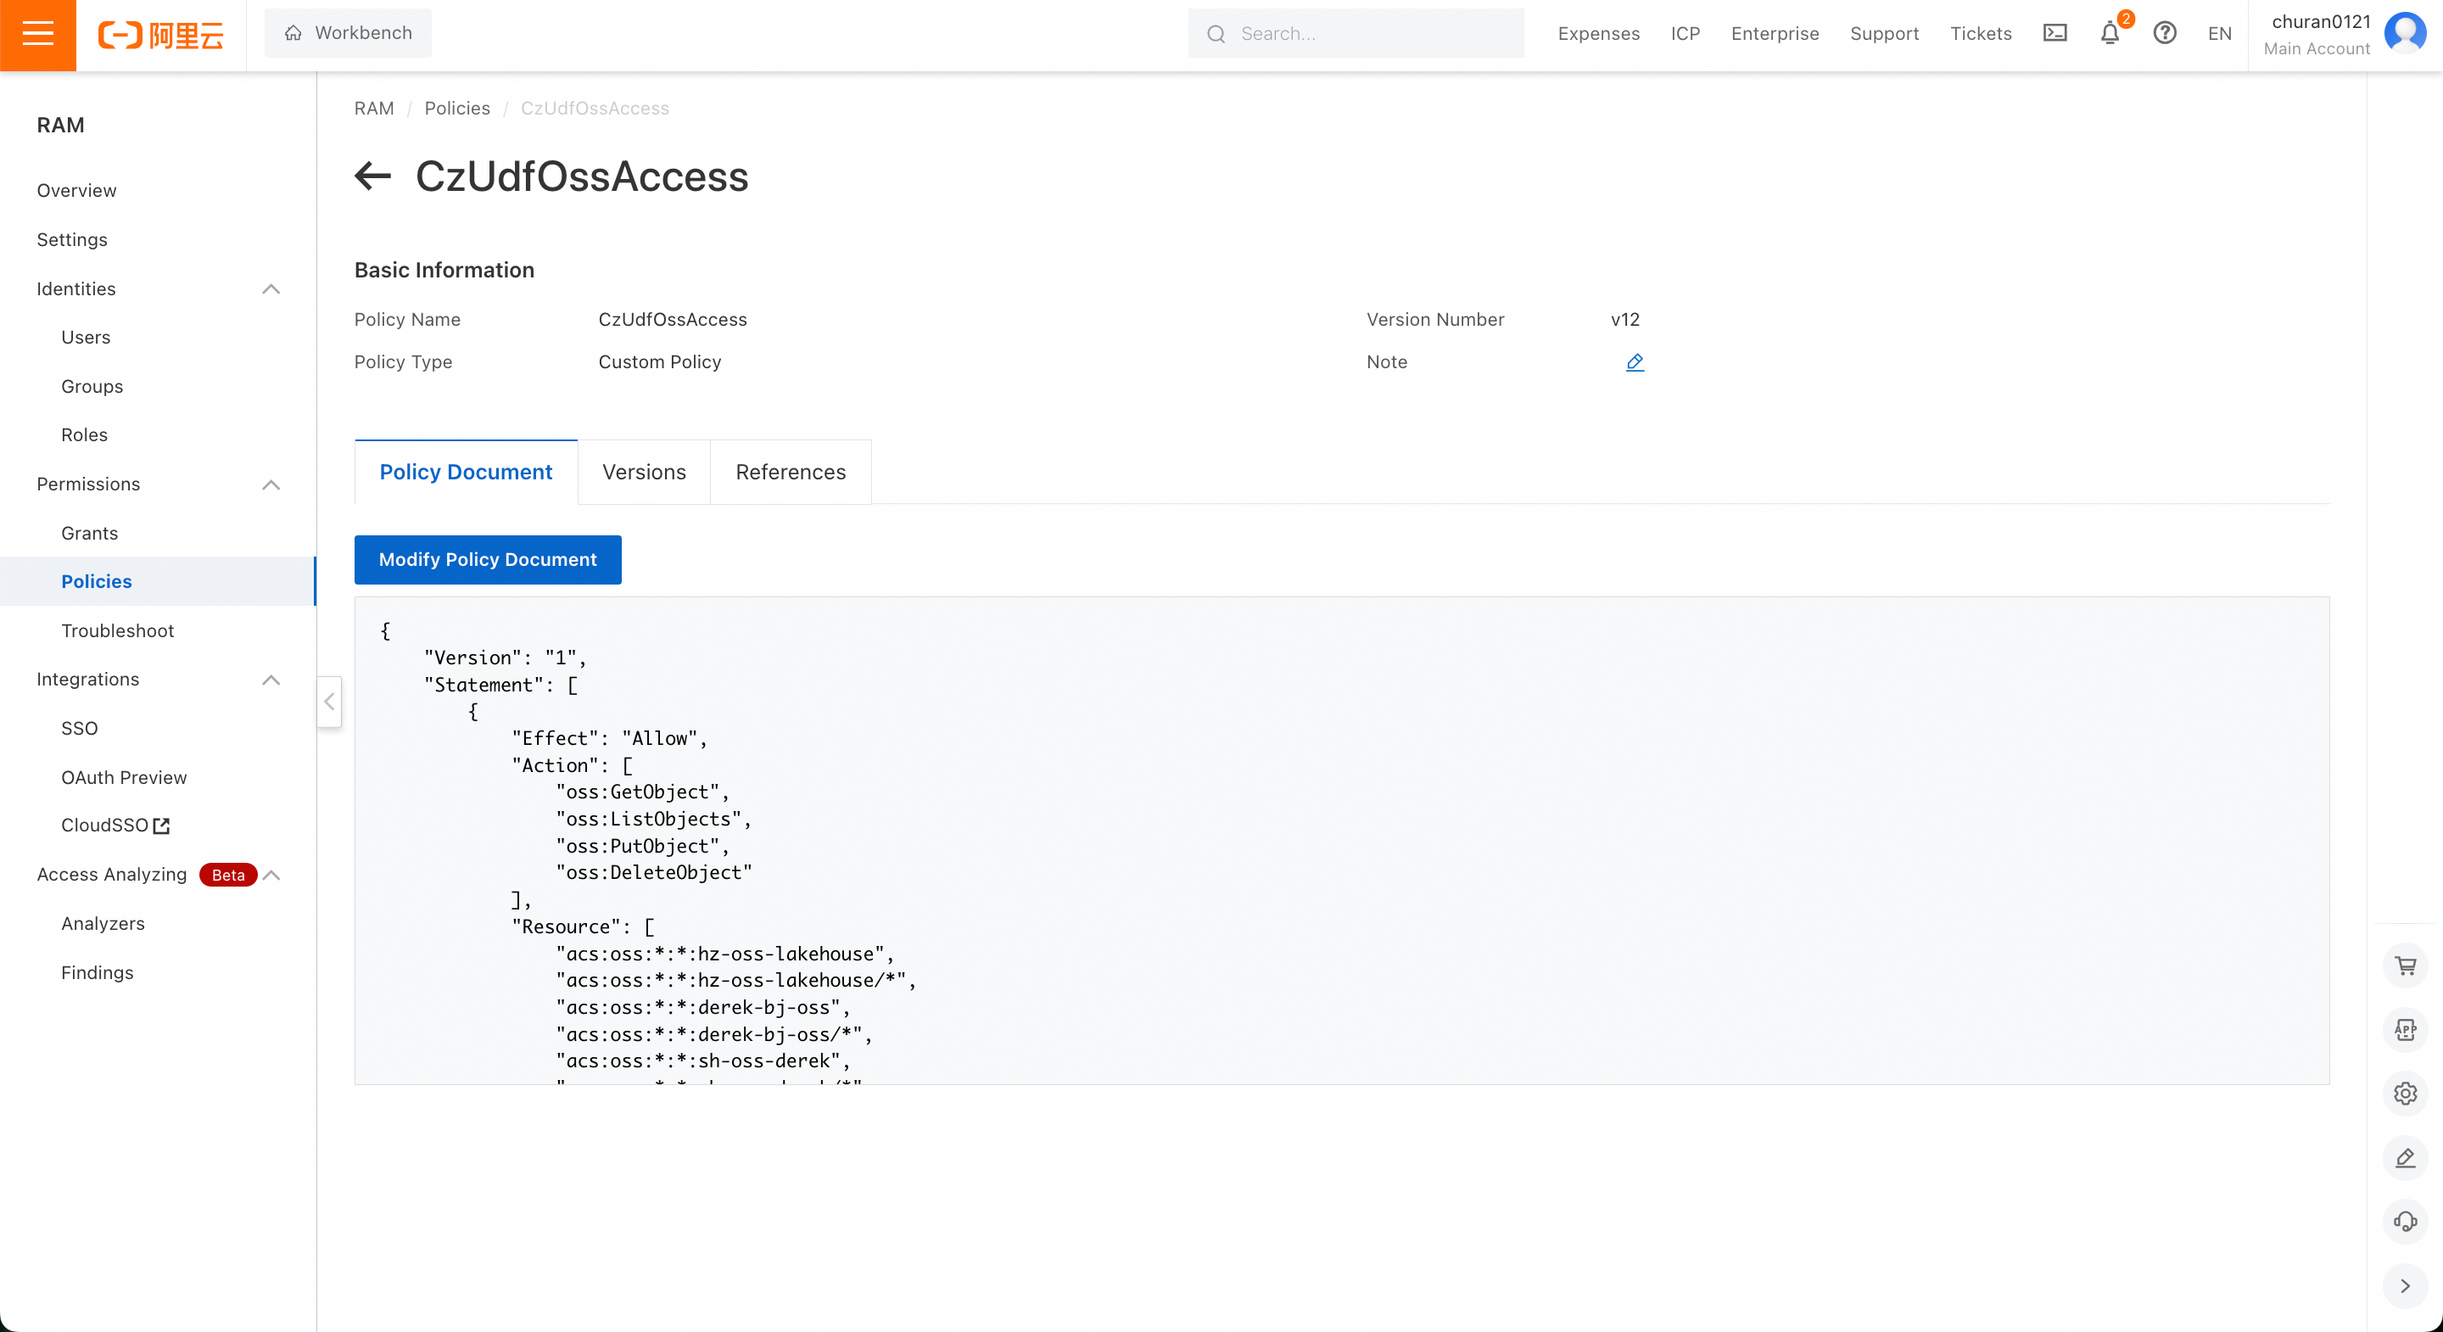The width and height of the screenshot is (2443, 1332).
Task: Click the user avatar icon
Action: 2405,33
